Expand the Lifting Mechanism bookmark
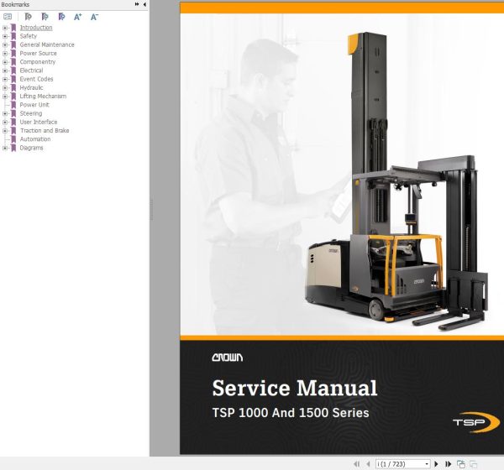This screenshot has width=504, height=470. click(x=5, y=97)
